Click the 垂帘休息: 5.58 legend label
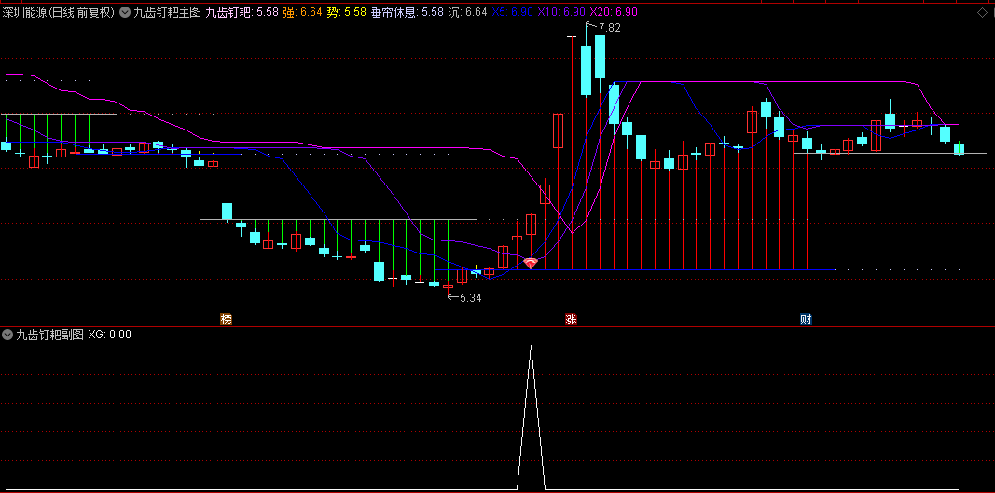Screen dimensions: 995x493 [x=407, y=12]
